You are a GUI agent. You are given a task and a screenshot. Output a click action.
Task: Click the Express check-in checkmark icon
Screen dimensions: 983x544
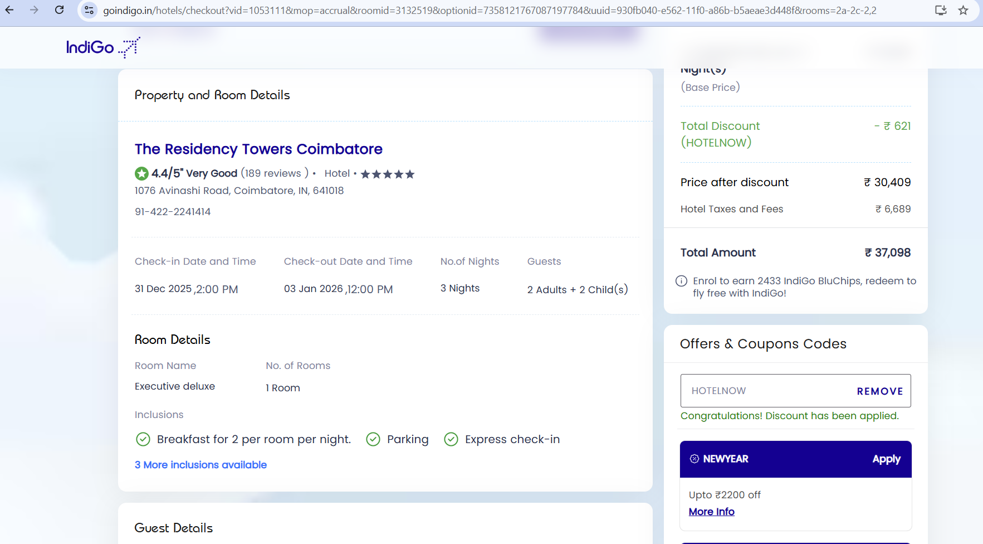pyautogui.click(x=451, y=439)
